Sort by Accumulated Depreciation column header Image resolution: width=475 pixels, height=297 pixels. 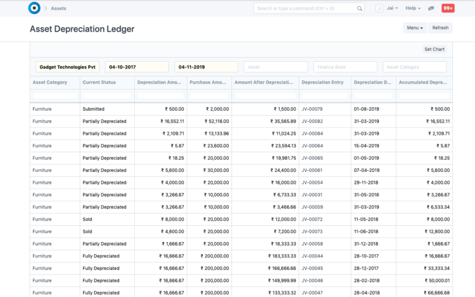click(423, 82)
